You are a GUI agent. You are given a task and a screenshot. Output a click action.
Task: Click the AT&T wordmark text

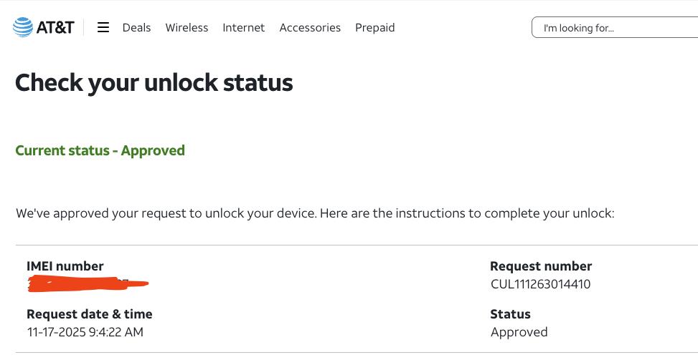55,28
